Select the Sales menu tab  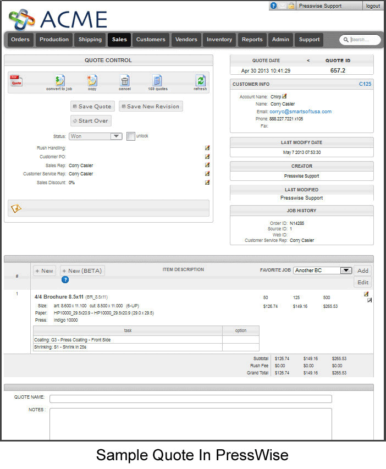point(119,40)
